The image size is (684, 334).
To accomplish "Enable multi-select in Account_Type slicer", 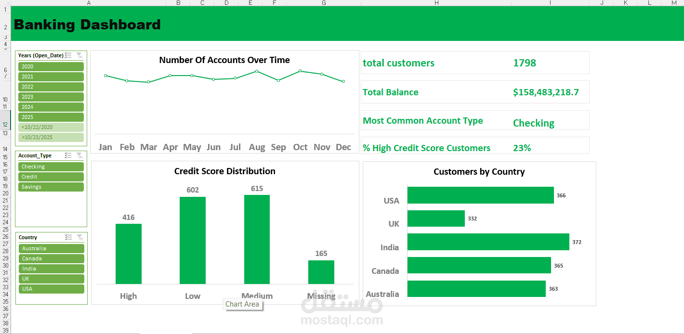I will (x=68, y=155).
